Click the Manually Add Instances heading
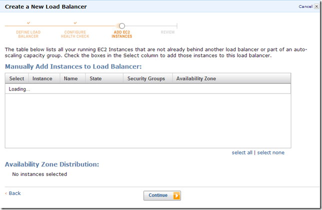 (x=73, y=66)
